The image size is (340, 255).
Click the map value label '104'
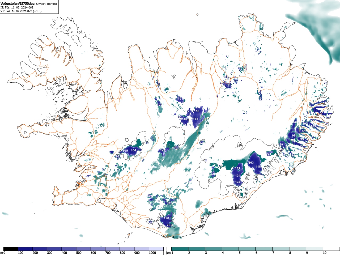tap(134, 150)
